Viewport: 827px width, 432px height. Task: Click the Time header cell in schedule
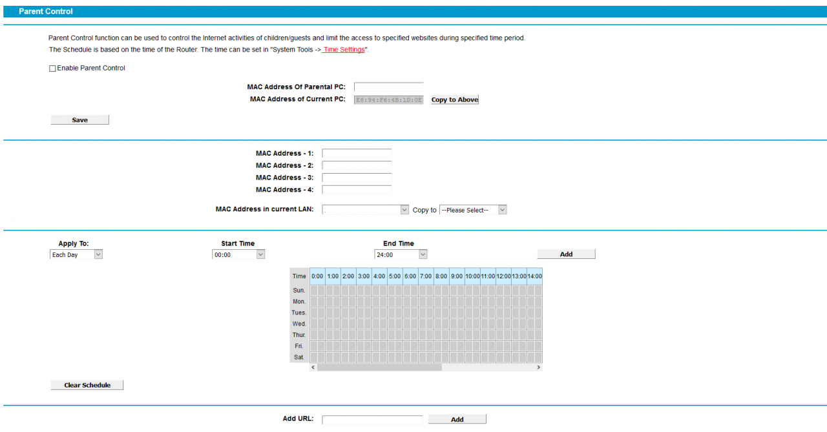point(299,276)
